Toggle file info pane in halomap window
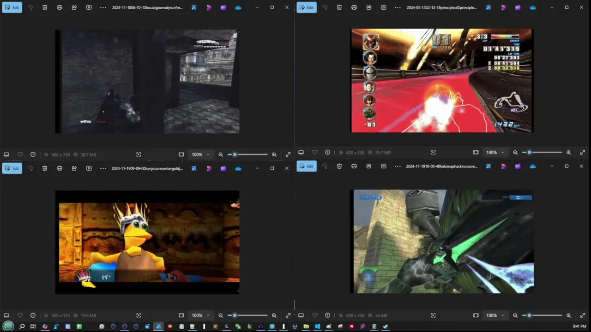591x332 pixels. tap(327, 315)
